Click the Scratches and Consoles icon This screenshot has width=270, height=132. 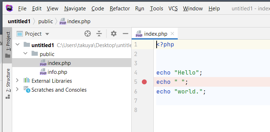[27, 90]
